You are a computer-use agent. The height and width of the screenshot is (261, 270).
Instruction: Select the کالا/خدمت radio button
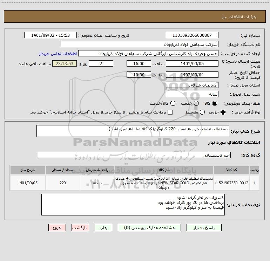[x=173, y=103]
